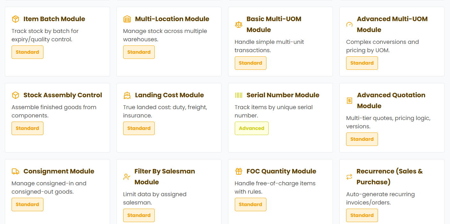
Task: Click the Standard badge under Consignment Module
Action: 28,204
